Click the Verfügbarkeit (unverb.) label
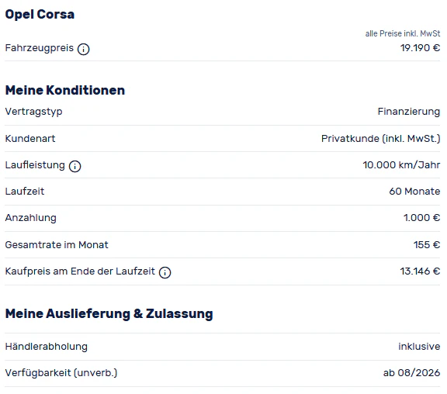 61,373
